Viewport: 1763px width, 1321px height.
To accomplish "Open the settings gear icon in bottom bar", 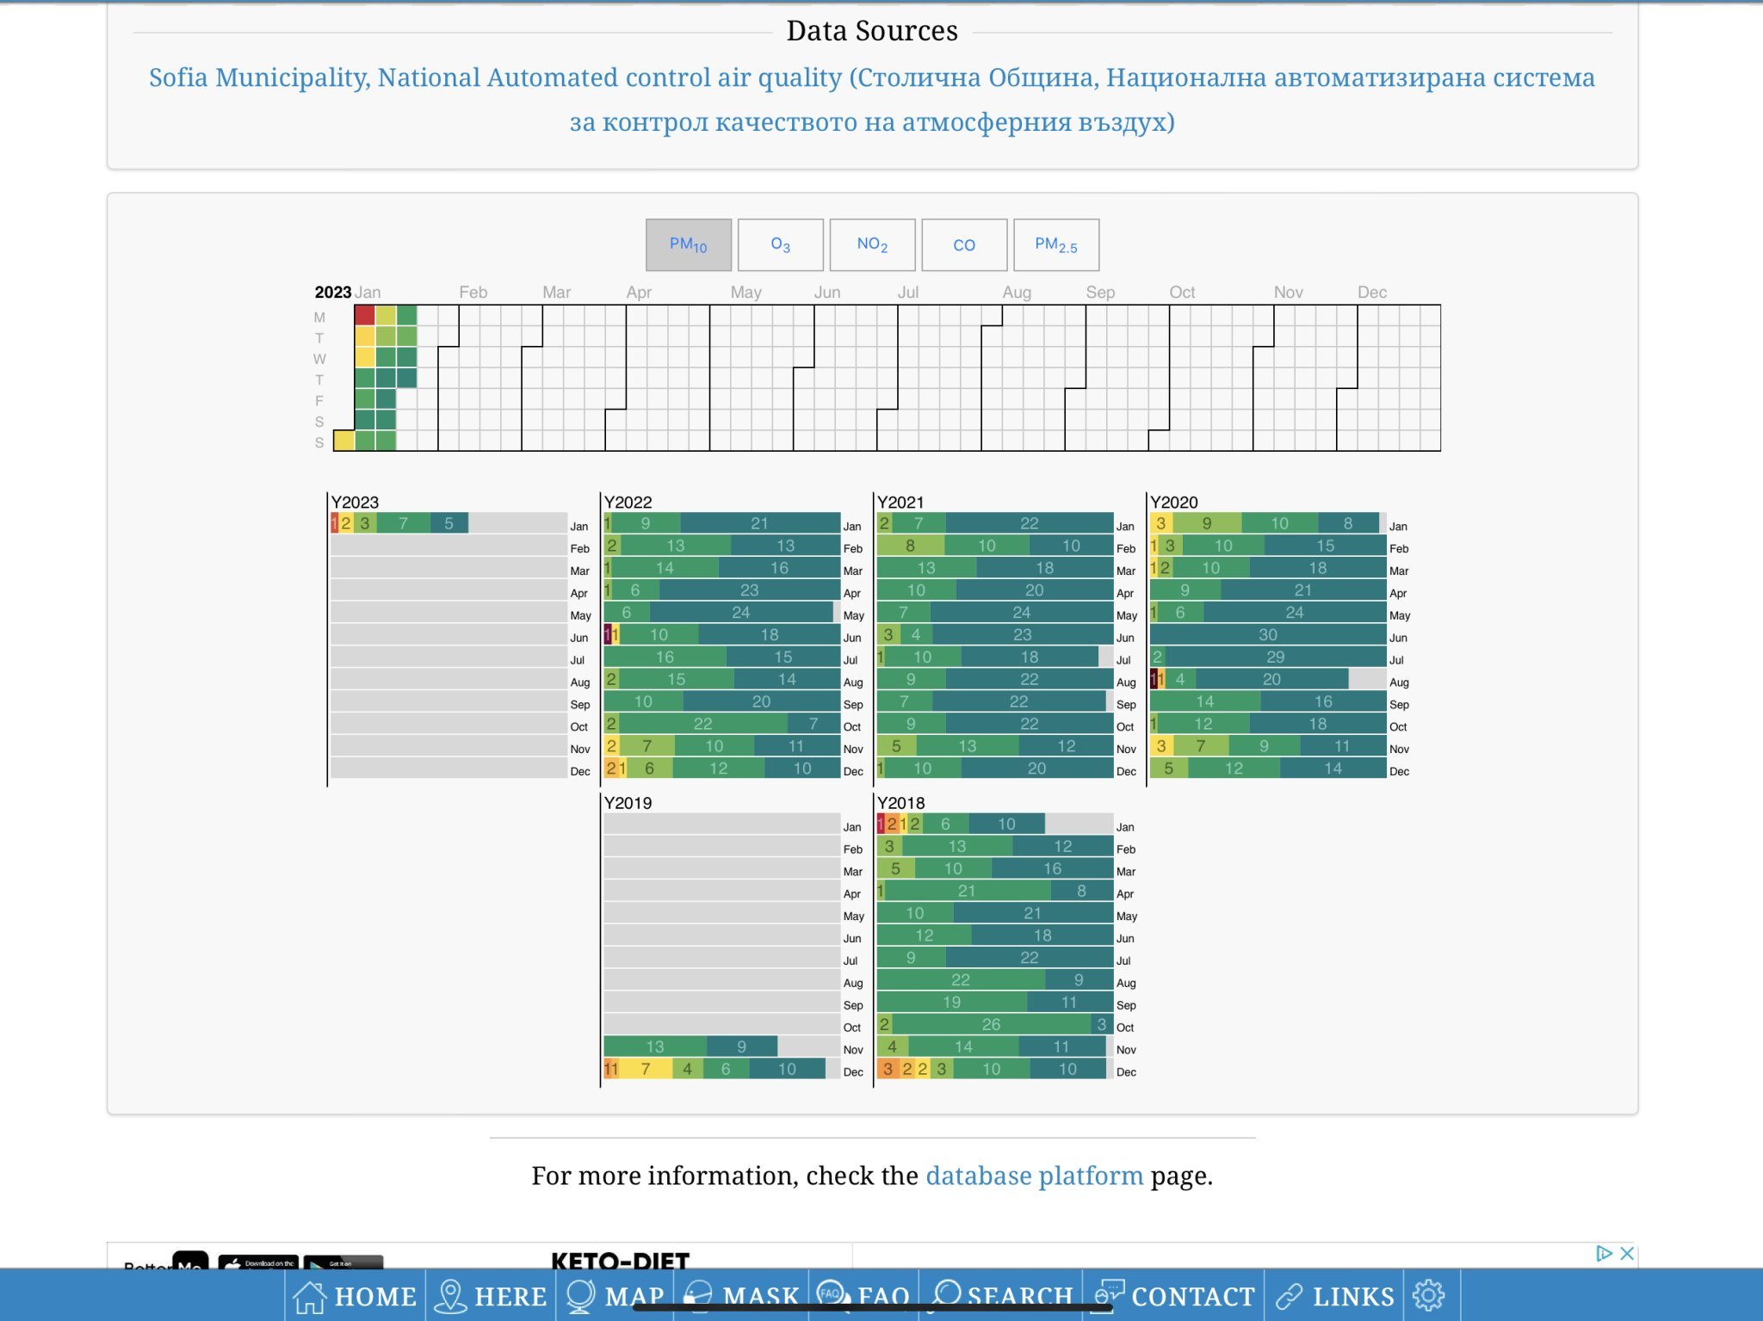I will [1428, 1295].
